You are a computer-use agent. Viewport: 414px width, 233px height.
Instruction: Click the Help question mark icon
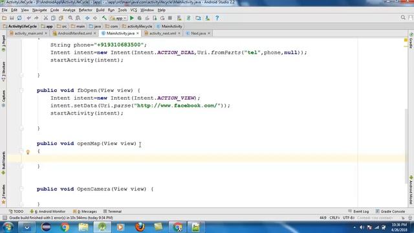tap(217, 18)
